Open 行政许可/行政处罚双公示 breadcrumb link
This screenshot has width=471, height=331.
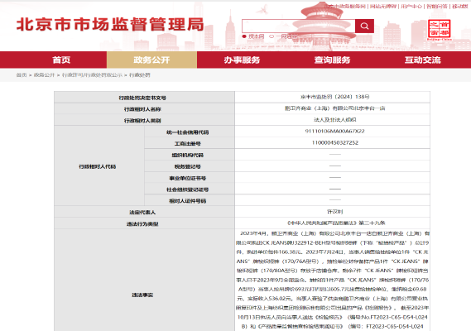point(92,74)
